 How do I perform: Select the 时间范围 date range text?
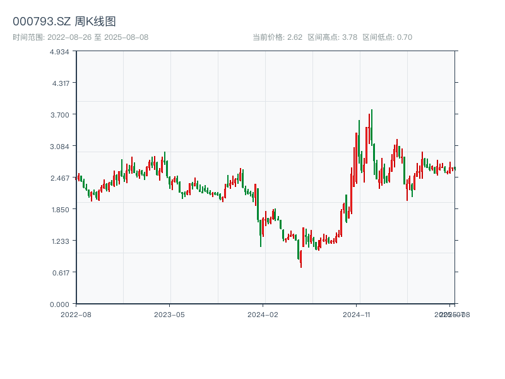point(81,37)
